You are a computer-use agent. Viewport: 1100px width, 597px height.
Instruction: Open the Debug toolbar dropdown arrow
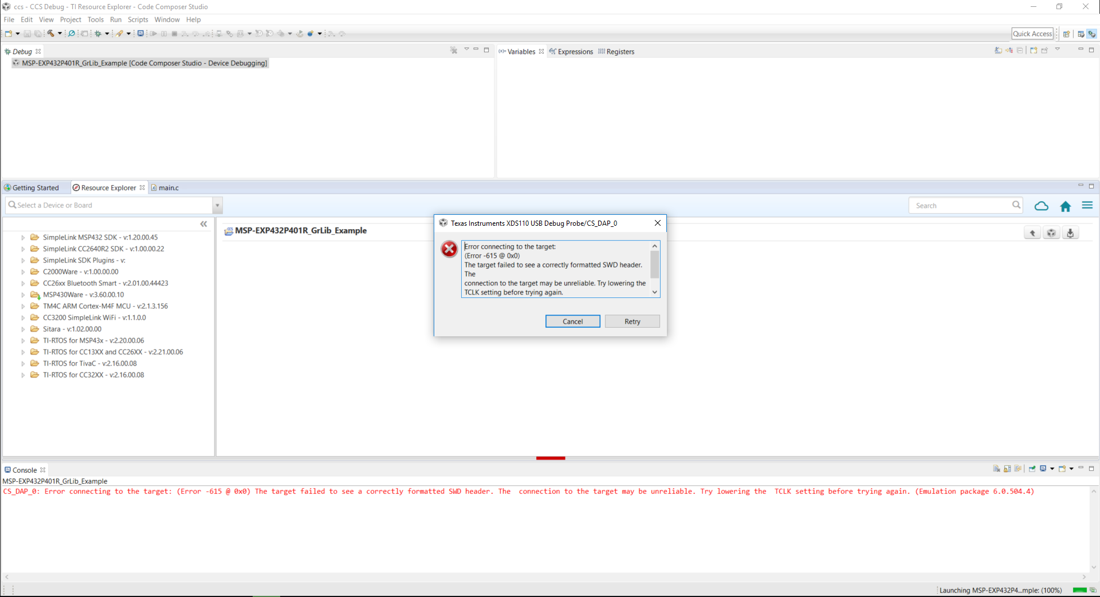coord(107,34)
